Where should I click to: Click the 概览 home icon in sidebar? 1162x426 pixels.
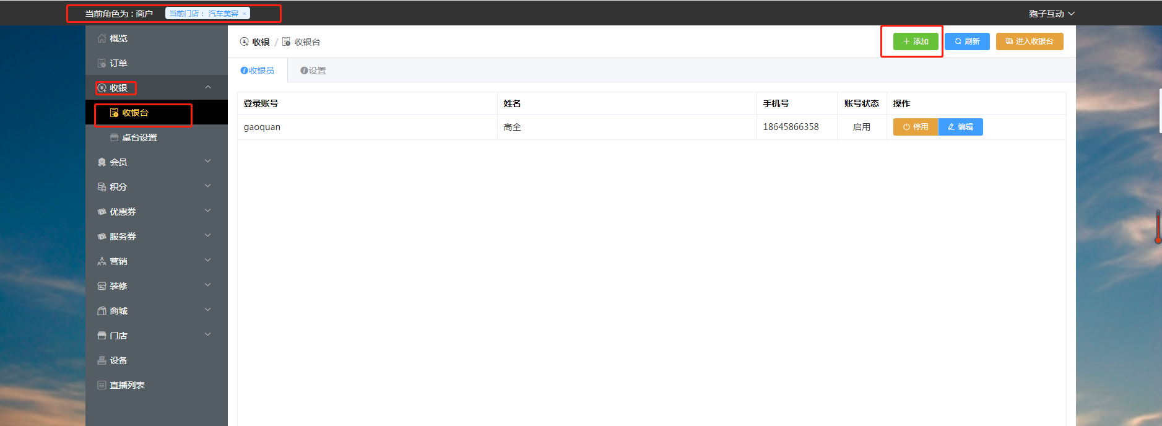102,38
